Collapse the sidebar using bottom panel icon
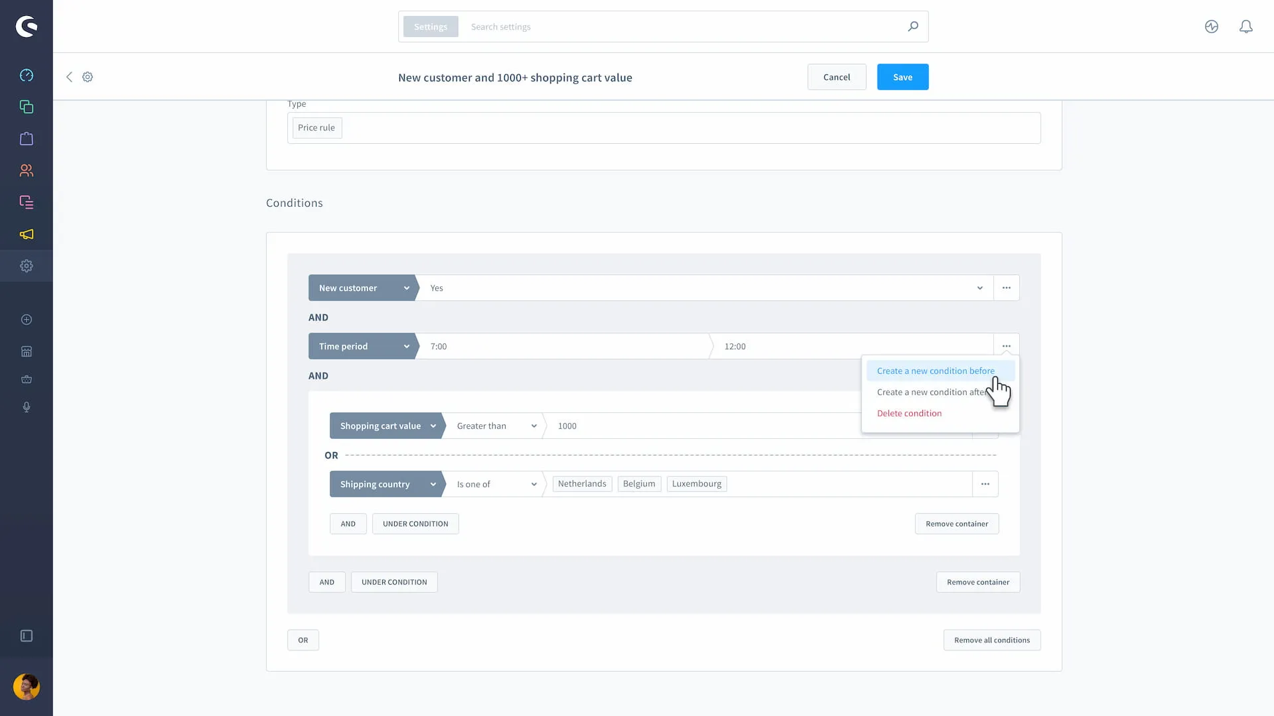Screen dimensions: 1274x716 pos(27,636)
